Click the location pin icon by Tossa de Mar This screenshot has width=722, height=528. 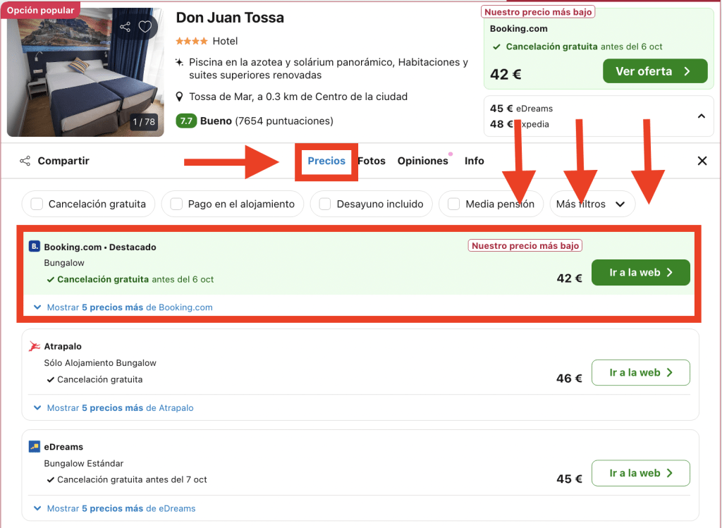click(180, 97)
